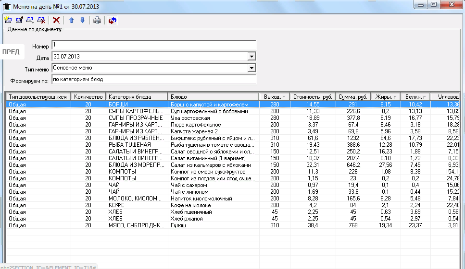Click the add row plus icon
The image size is (465, 269).
pyautogui.click(x=30, y=20)
